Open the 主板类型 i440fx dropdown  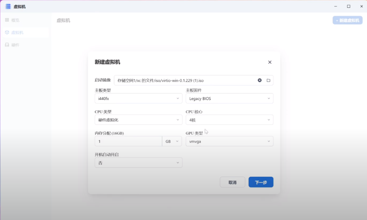coord(138,98)
